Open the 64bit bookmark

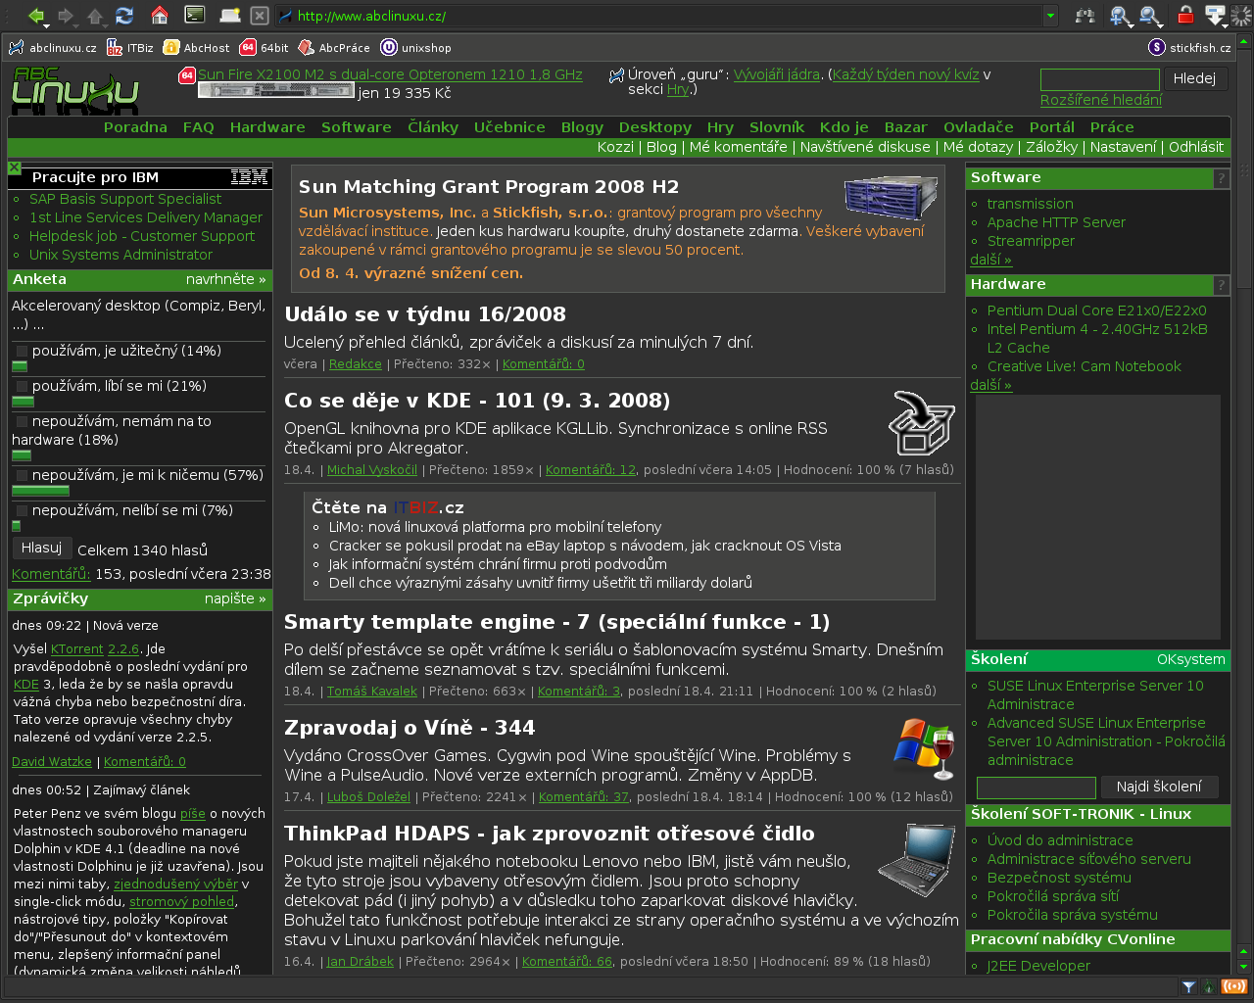[265, 47]
